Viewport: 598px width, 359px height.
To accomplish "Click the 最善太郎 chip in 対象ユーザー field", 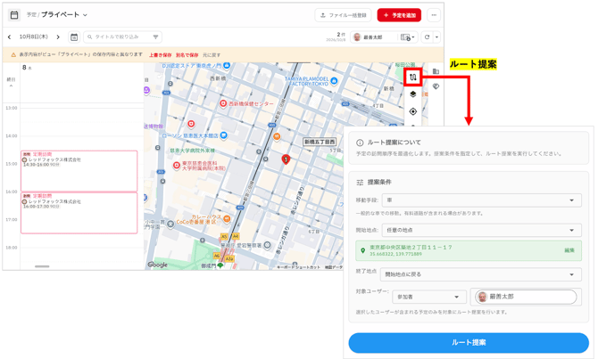I will [x=526, y=297].
